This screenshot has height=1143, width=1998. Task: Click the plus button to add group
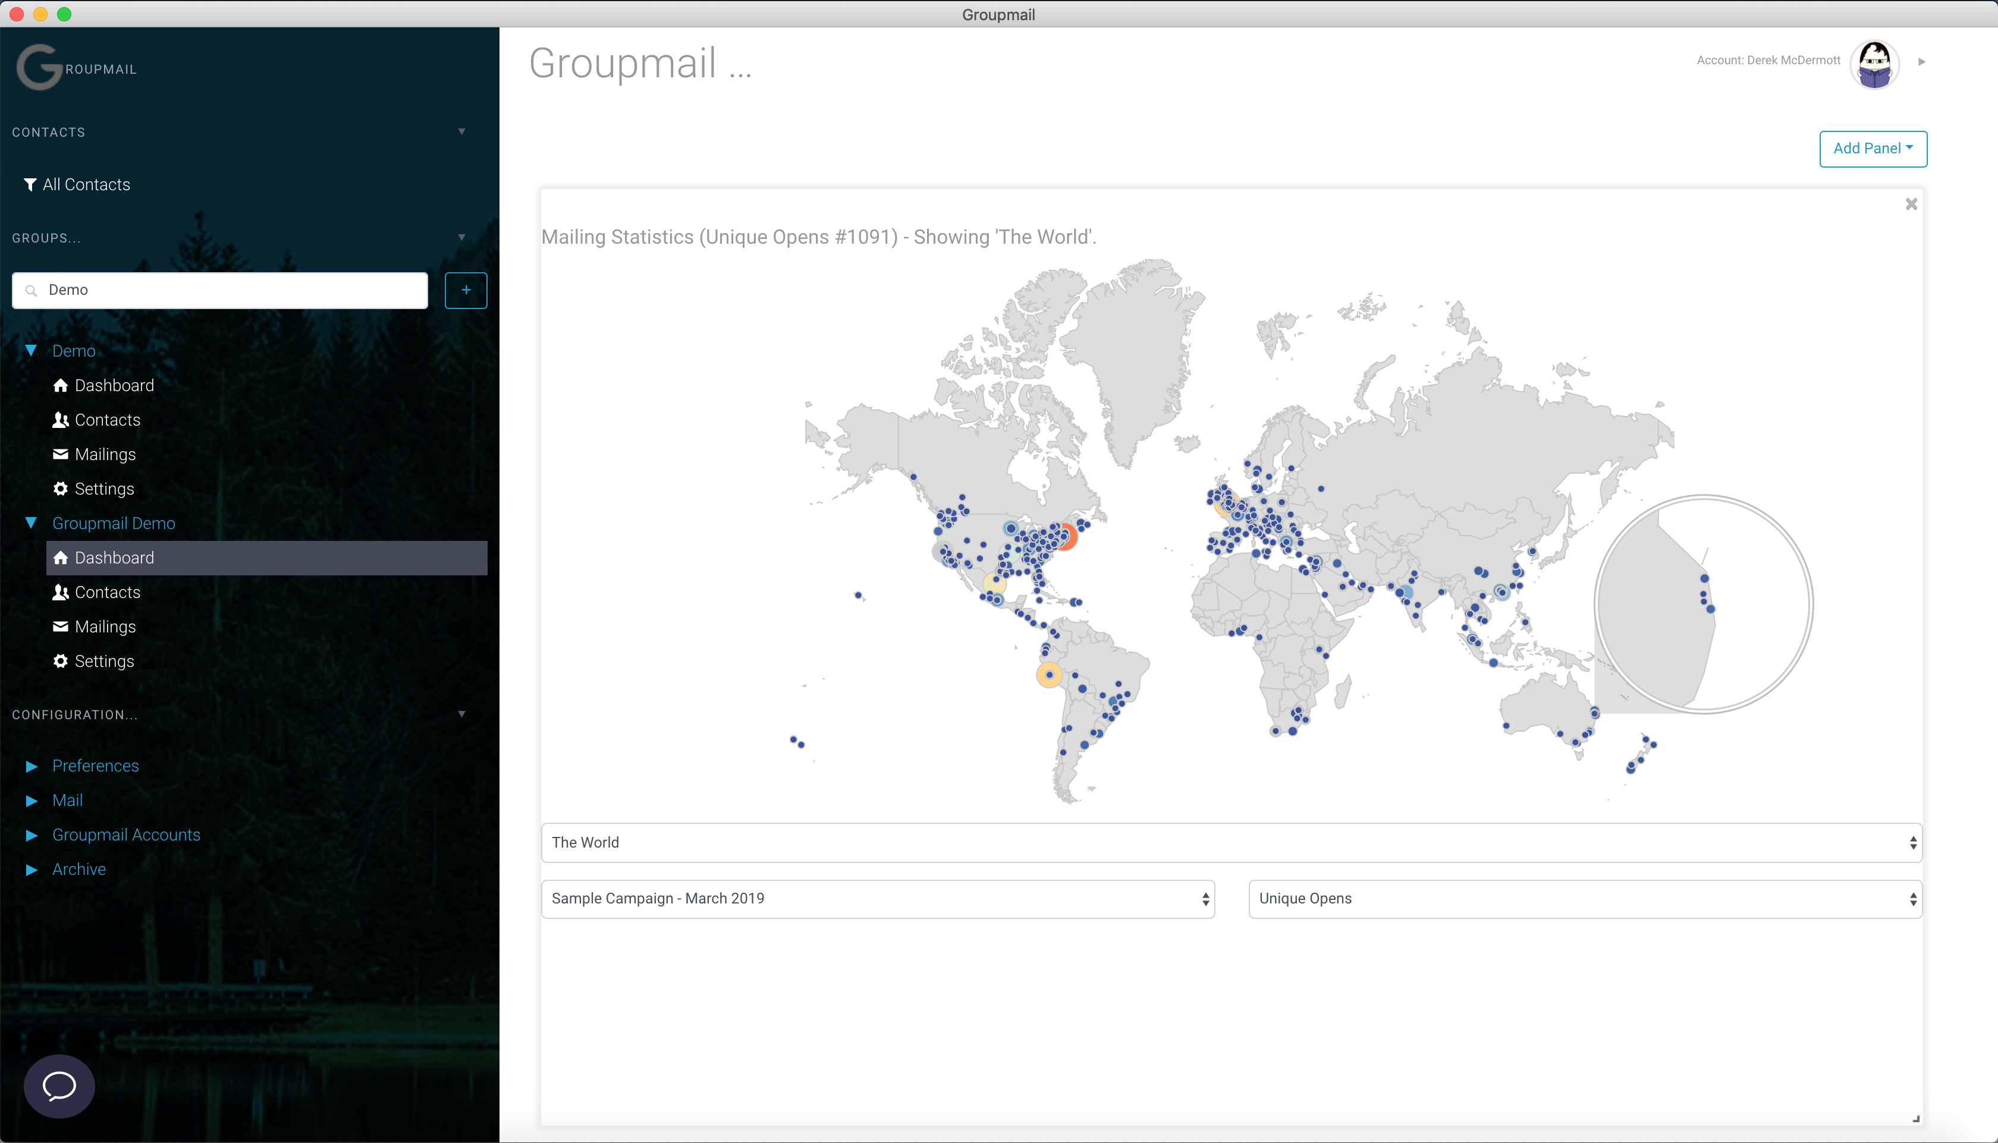(466, 291)
